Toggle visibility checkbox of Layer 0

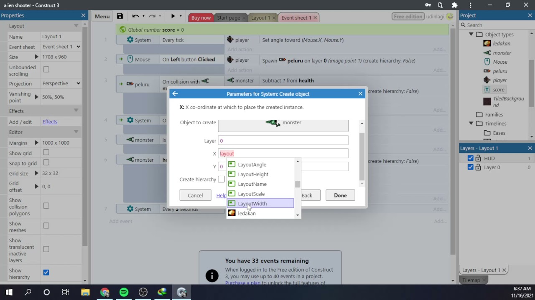[471, 167]
